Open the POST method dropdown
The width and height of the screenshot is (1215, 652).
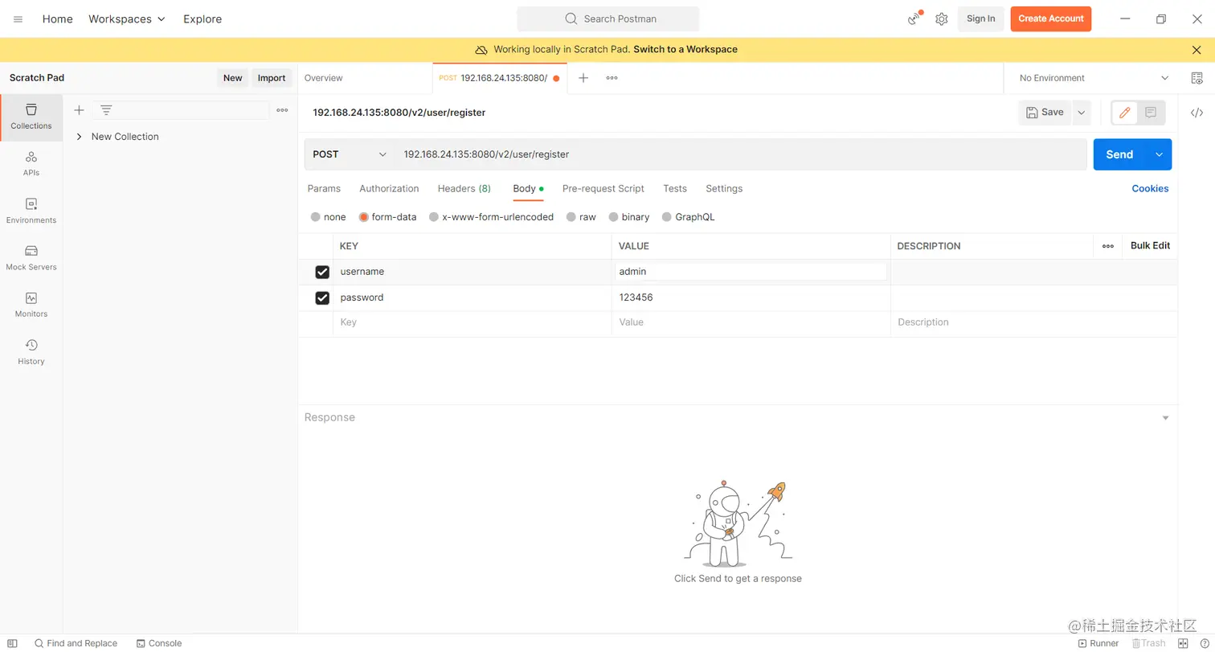[350, 154]
